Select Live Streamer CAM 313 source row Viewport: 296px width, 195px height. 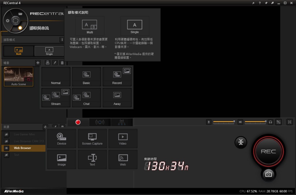24,141
